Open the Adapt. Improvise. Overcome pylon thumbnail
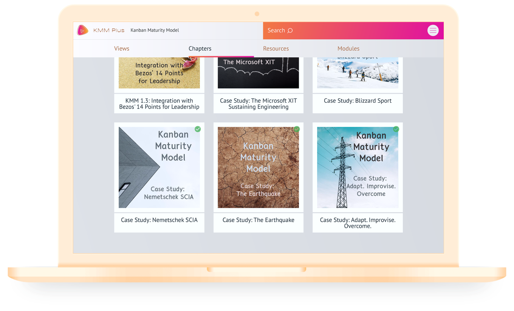 point(358,167)
